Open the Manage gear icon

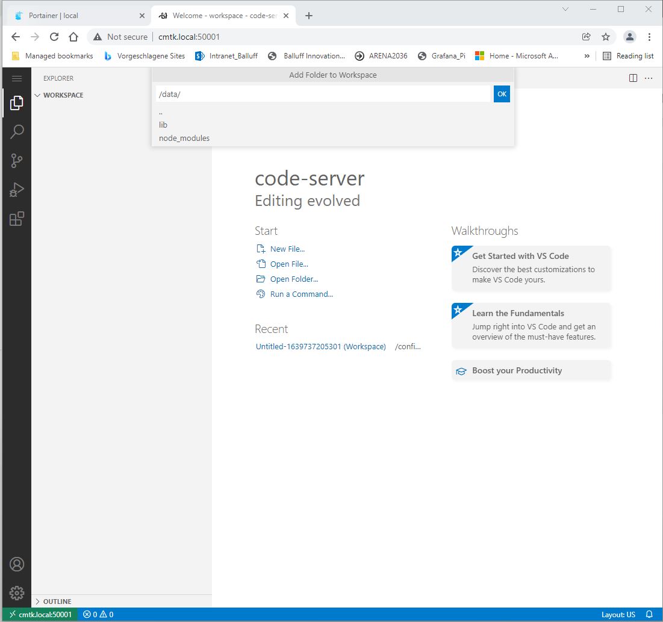point(17,592)
